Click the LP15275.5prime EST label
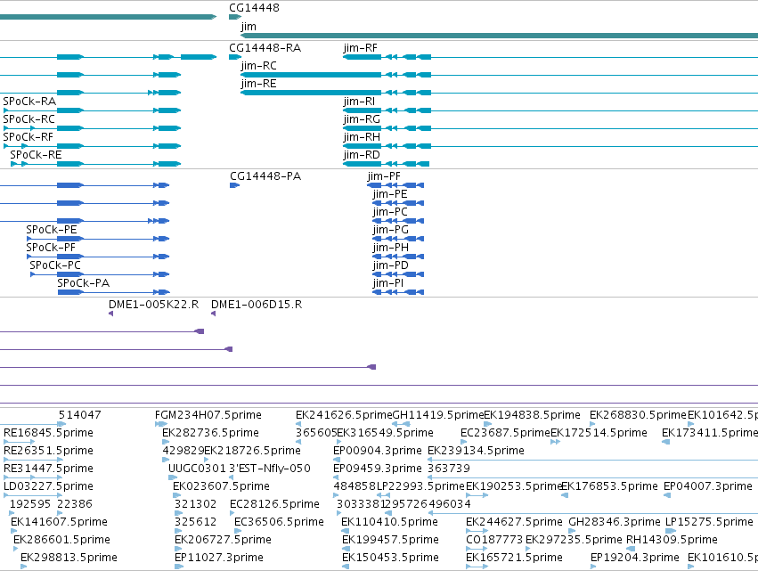This screenshot has height=571, width=758. click(709, 523)
